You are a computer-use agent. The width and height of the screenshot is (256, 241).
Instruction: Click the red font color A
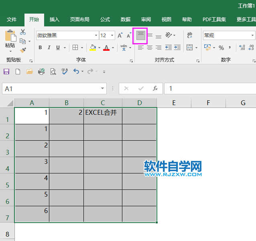point(106,48)
